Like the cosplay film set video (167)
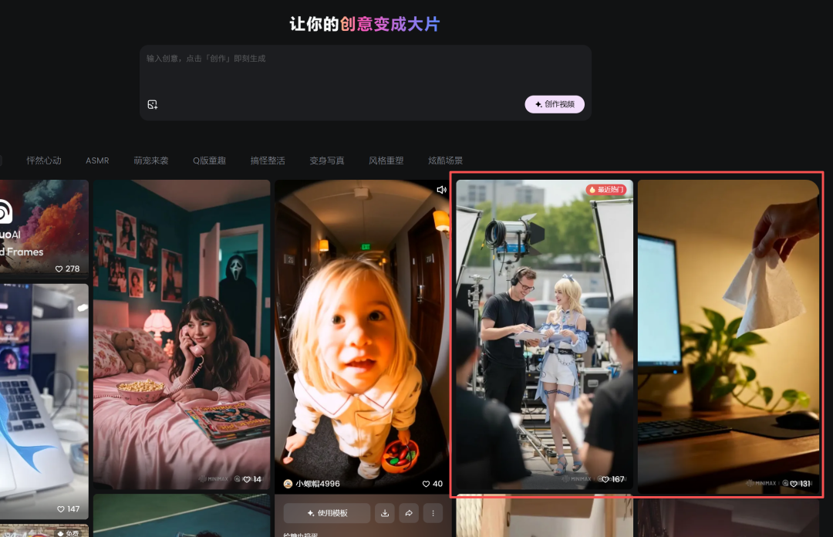Viewport: 833px width, 537px height. (606, 479)
